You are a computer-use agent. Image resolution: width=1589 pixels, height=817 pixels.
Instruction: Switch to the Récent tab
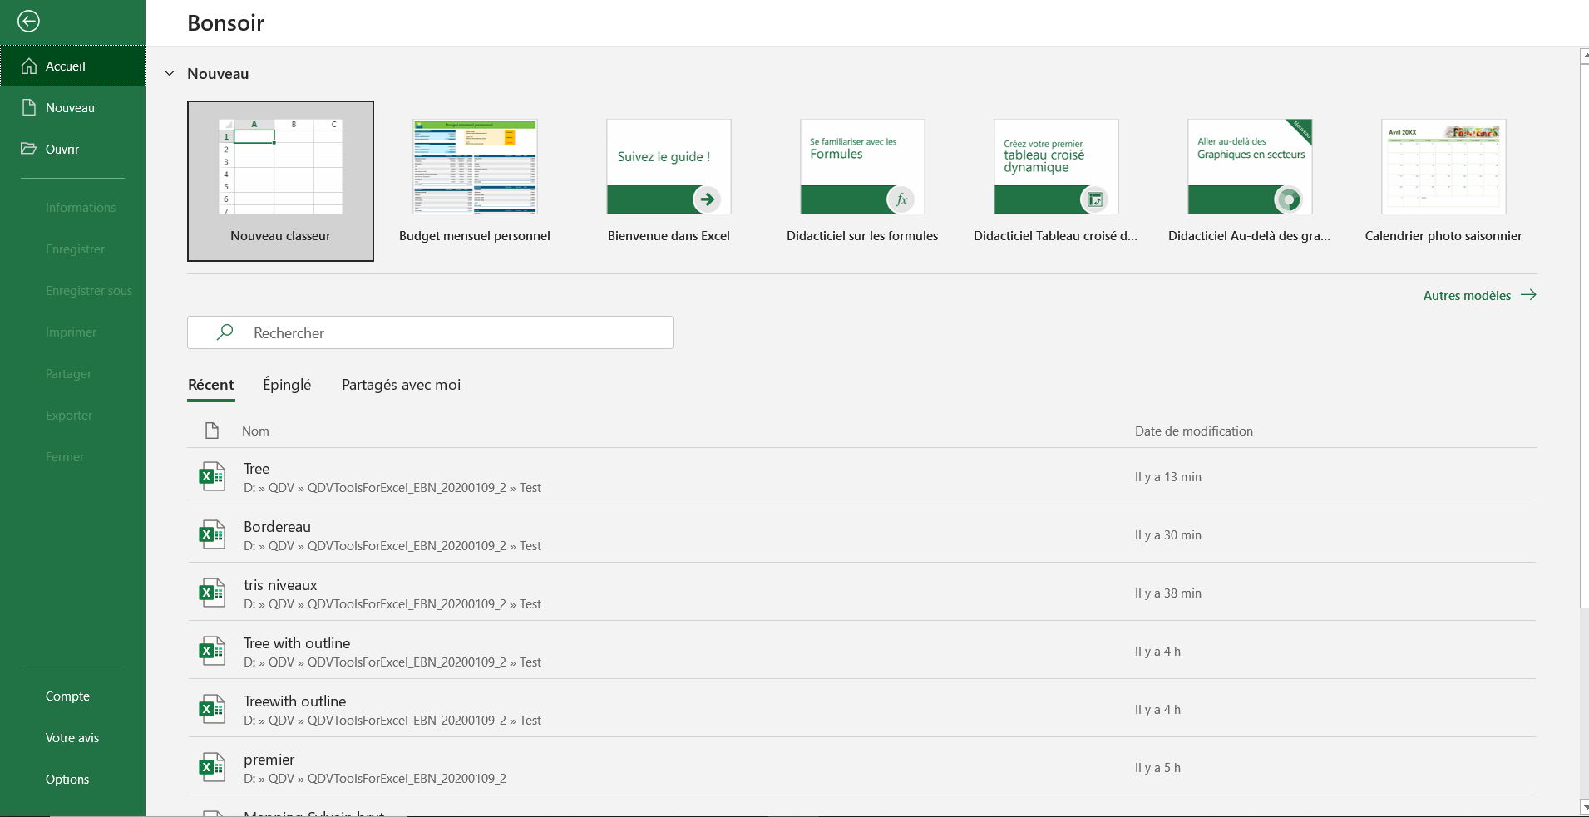click(x=211, y=385)
